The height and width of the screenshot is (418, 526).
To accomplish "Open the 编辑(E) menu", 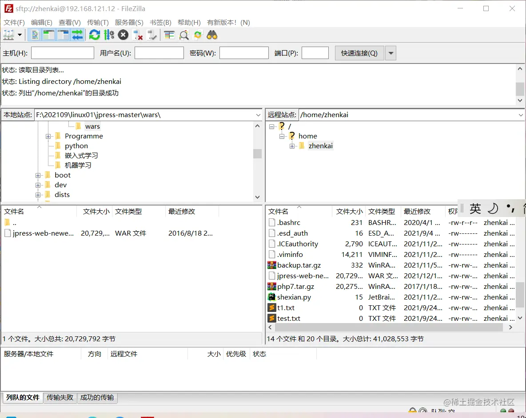I will pyautogui.click(x=42, y=23).
